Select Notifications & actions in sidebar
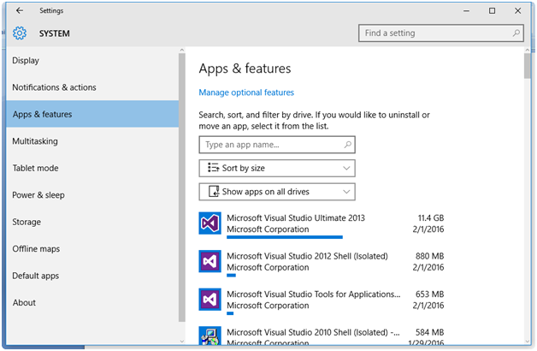Viewport: 537px width, 351px height. 54,87
